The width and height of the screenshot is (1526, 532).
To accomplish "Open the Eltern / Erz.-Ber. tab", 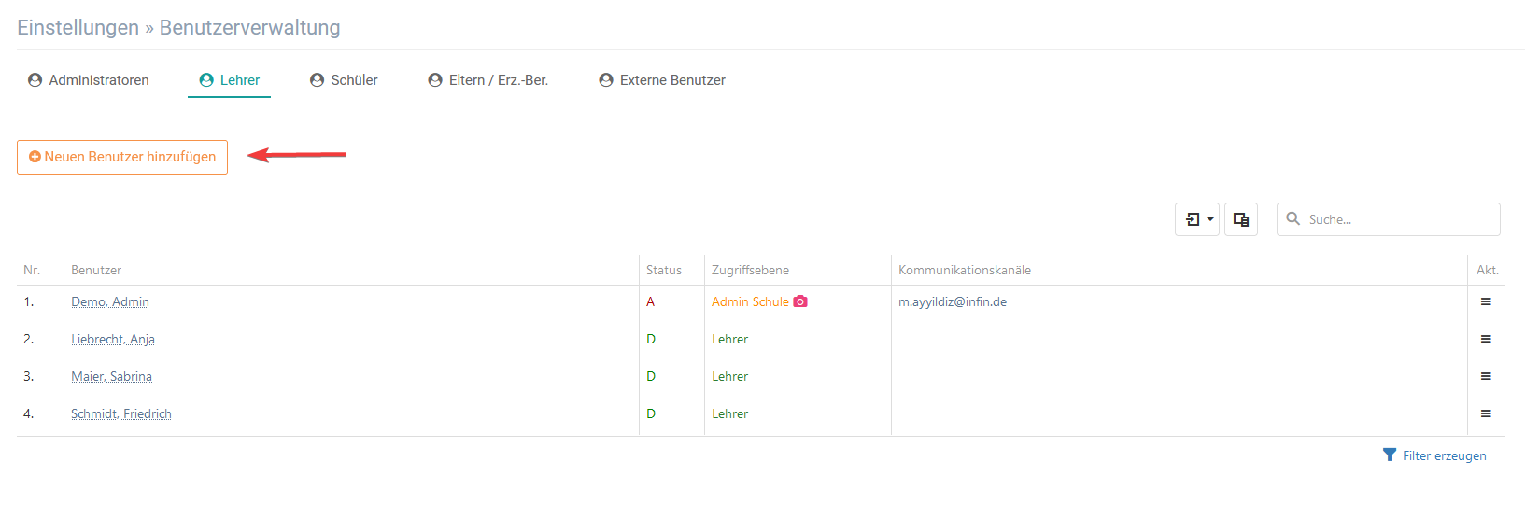I will [x=488, y=80].
